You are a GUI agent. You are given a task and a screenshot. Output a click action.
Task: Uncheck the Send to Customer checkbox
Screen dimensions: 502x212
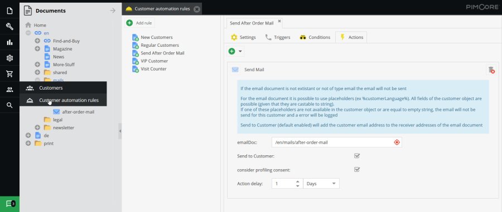357,156
